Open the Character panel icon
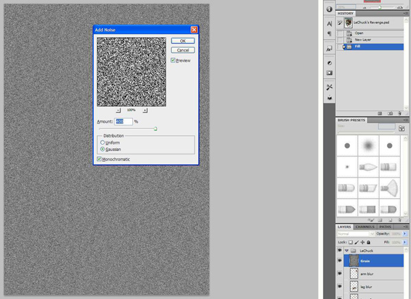The height and width of the screenshot is (299, 411). 329,23
